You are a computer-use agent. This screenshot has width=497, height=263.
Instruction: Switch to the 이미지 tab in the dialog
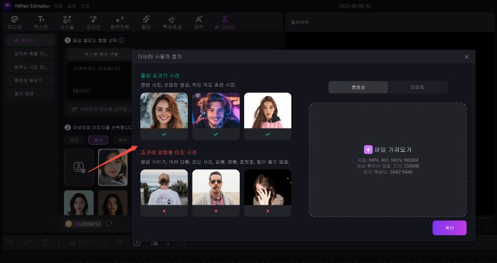tap(417, 87)
